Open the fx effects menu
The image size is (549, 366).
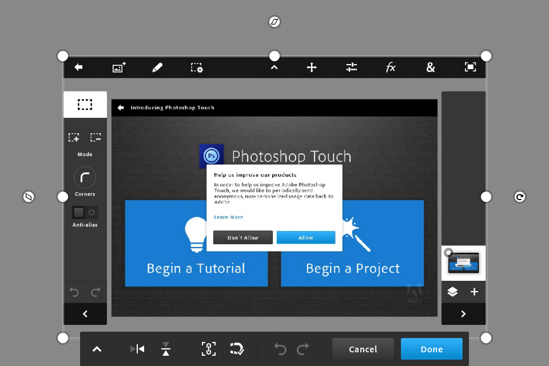(x=391, y=67)
